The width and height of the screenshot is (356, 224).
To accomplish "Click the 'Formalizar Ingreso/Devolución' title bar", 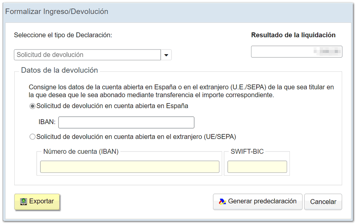I will click(x=57, y=11).
